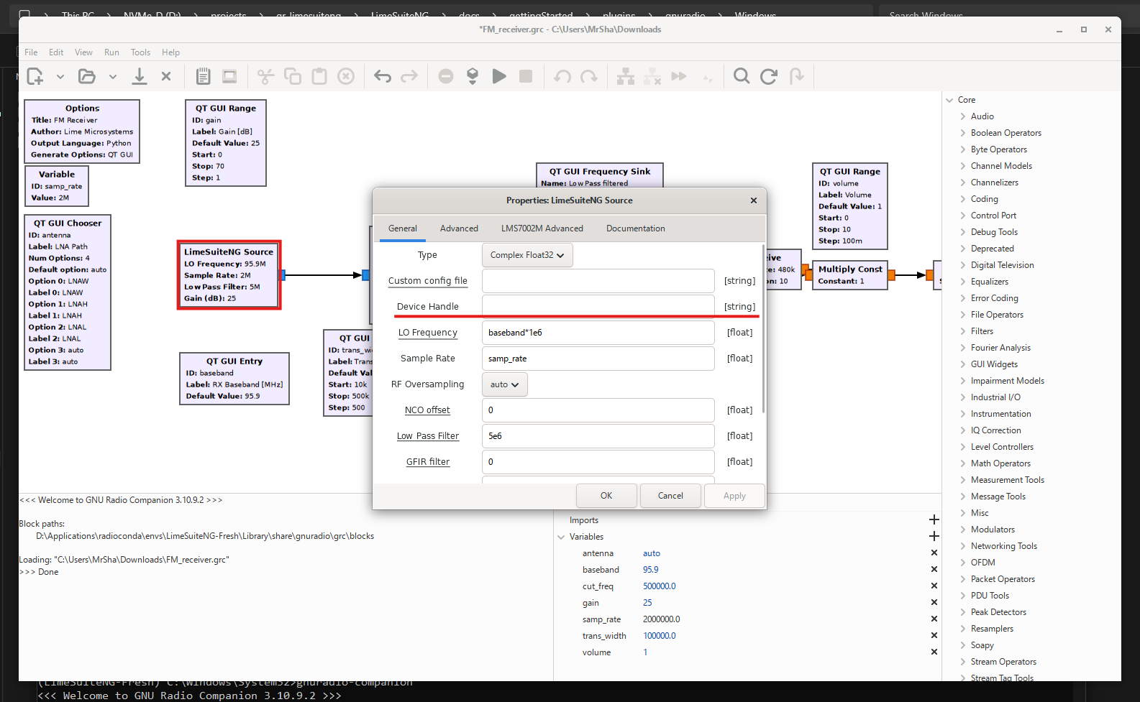This screenshot has height=702, width=1140.
Task: Add a new variable with plus icon
Action: click(x=934, y=536)
